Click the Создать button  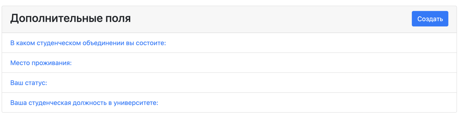pos(429,19)
